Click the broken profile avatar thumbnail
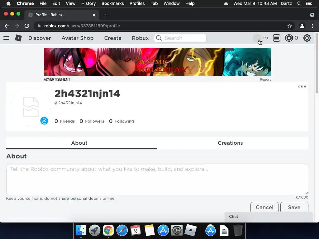The height and width of the screenshot is (239, 319). click(x=31, y=107)
